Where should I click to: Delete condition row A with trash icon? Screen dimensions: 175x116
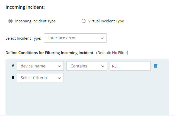[156, 66]
